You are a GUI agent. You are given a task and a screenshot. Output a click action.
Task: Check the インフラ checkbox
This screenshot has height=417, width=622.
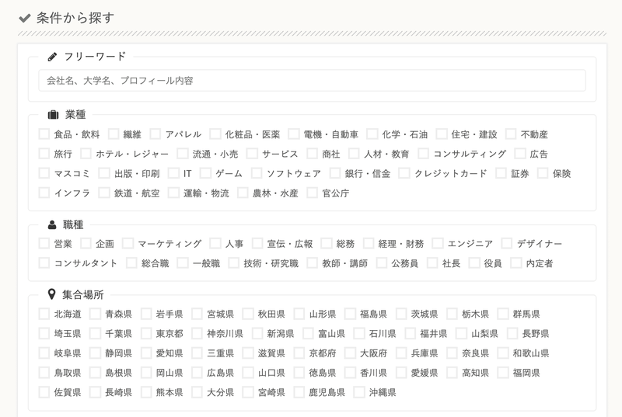click(x=44, y=193)
